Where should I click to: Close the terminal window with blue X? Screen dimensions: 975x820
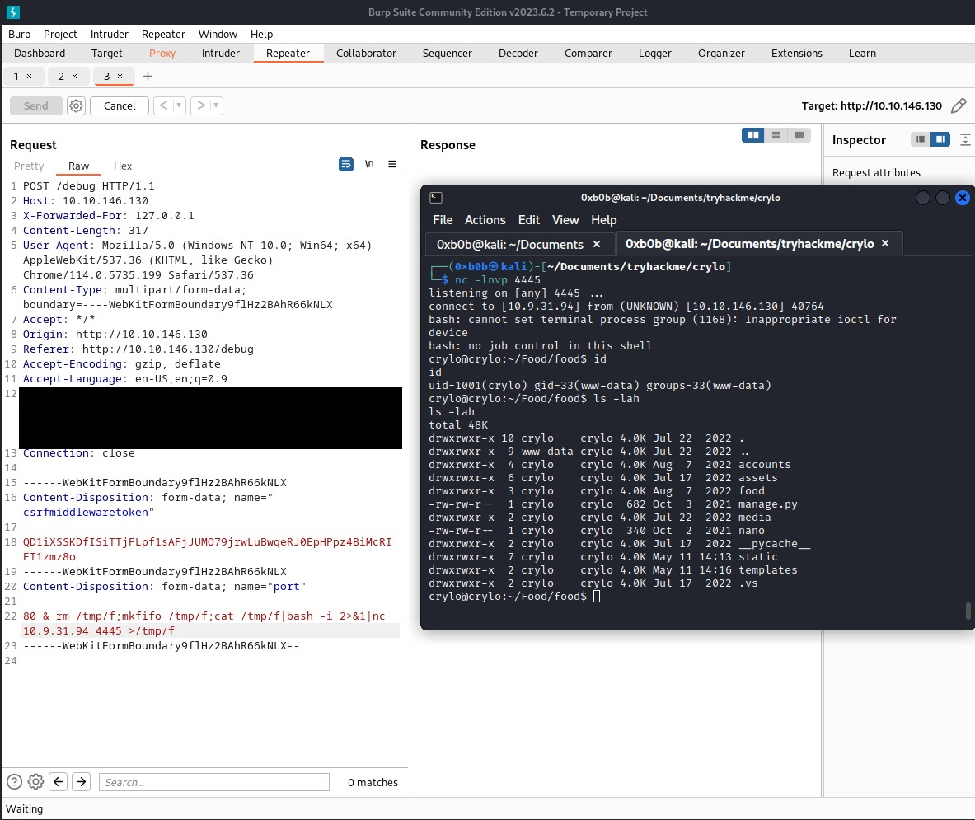(962, 198)
